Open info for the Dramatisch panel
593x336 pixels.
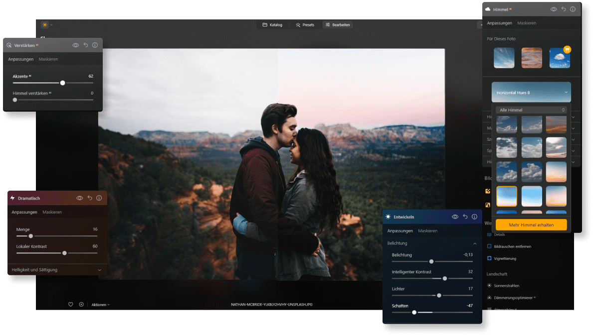click(99, 198)
